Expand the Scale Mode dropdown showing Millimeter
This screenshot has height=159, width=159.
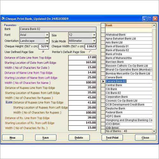(94, 41)
